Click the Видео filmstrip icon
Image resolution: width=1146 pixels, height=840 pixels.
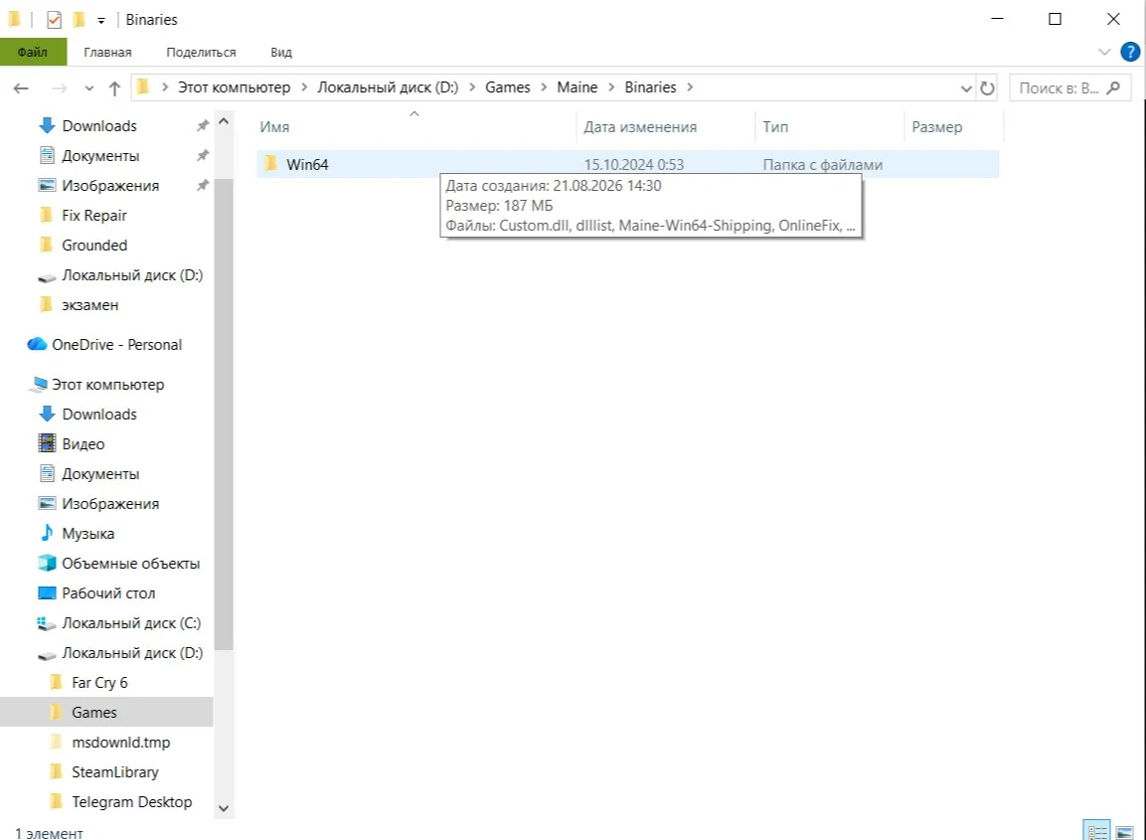pyautogui.click(x=47, y=443)
